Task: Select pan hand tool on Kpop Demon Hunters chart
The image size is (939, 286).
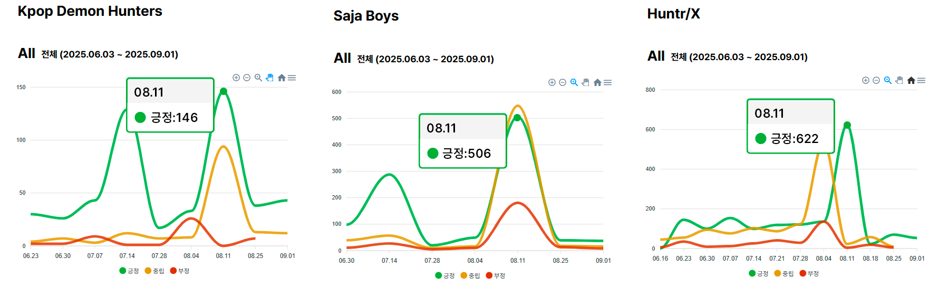Action: pyautogui.click(x=270, y=78)
